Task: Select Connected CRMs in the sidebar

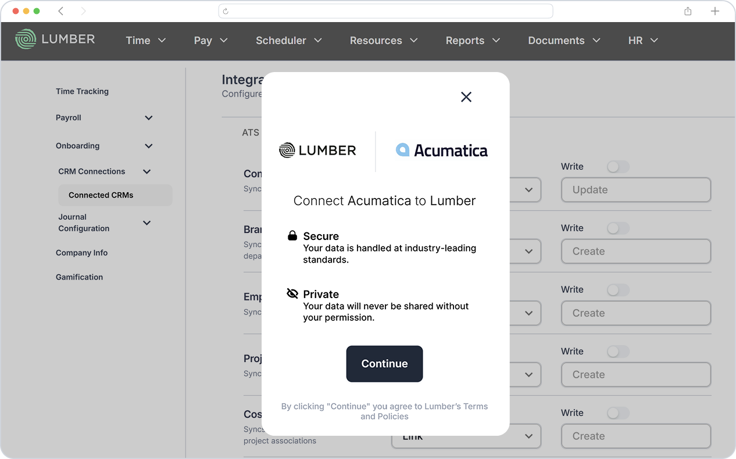Action: [115, 195]
